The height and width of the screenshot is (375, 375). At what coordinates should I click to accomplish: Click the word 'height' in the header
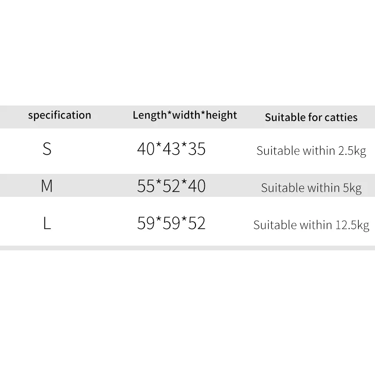point(220,115)
